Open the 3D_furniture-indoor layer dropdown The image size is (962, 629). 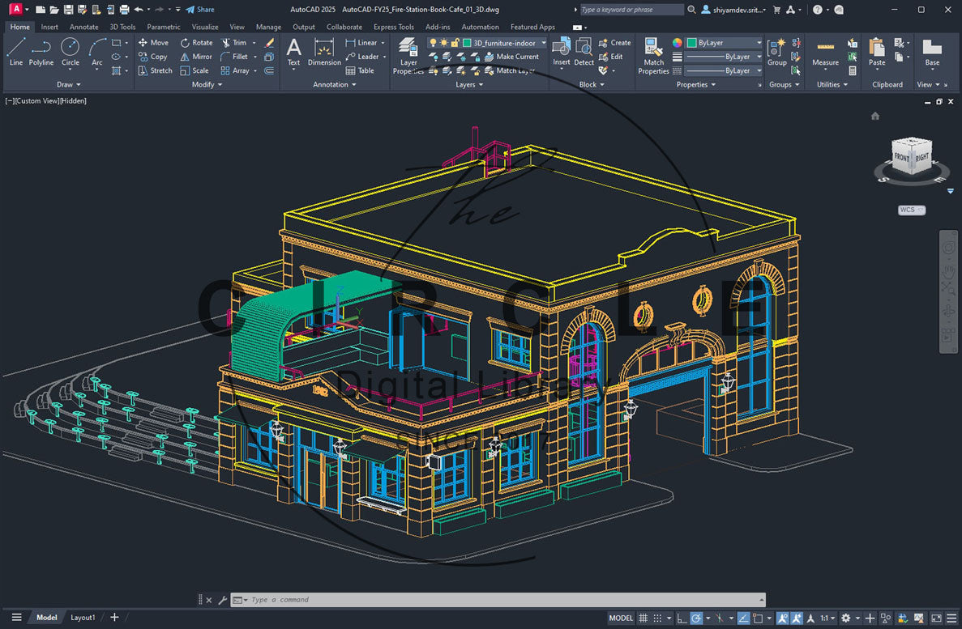[x=543, y=43]
